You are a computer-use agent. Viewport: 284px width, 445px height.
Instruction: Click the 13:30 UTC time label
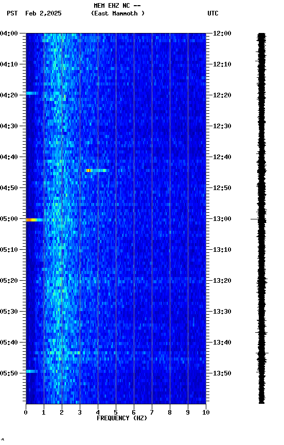[222, 312]
